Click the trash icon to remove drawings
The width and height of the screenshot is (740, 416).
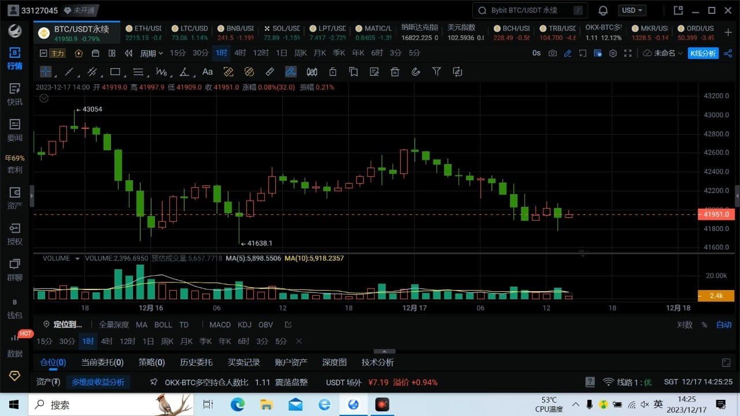(395, 72)
